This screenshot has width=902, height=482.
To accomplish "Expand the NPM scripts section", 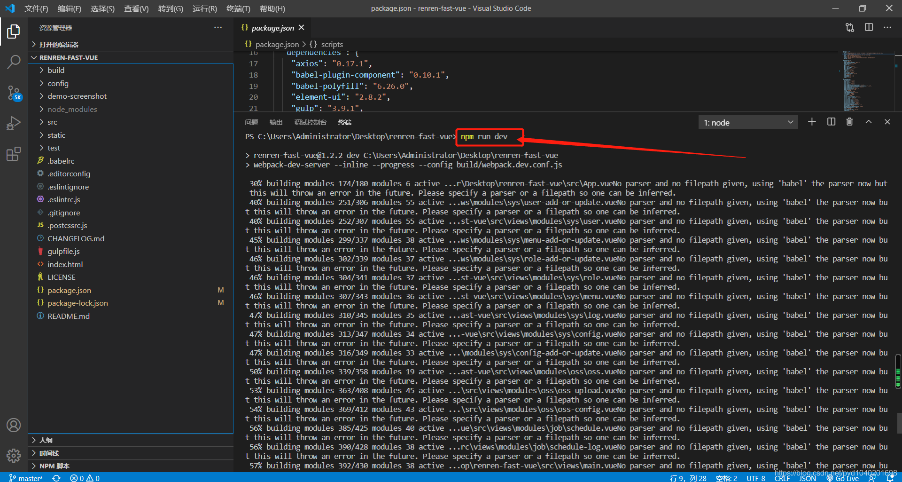I will 131,466.
